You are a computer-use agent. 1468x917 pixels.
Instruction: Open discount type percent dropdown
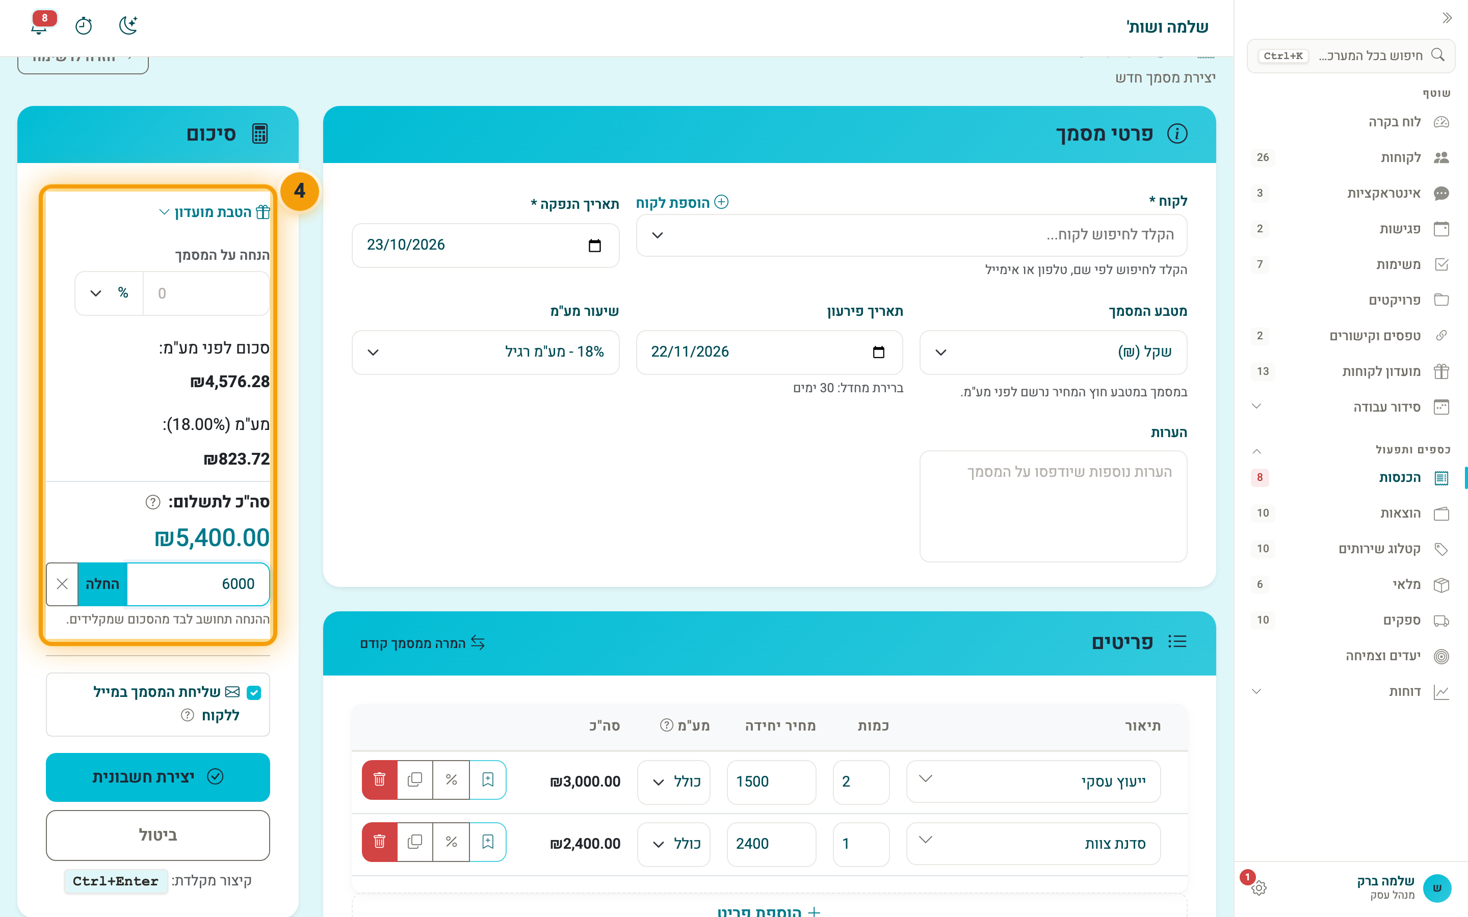click(109, 293)
